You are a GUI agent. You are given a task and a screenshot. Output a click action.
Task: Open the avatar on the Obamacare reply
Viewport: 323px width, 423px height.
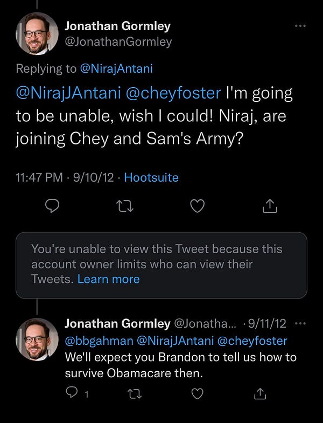pyautogui.click(x=37, y=339)
